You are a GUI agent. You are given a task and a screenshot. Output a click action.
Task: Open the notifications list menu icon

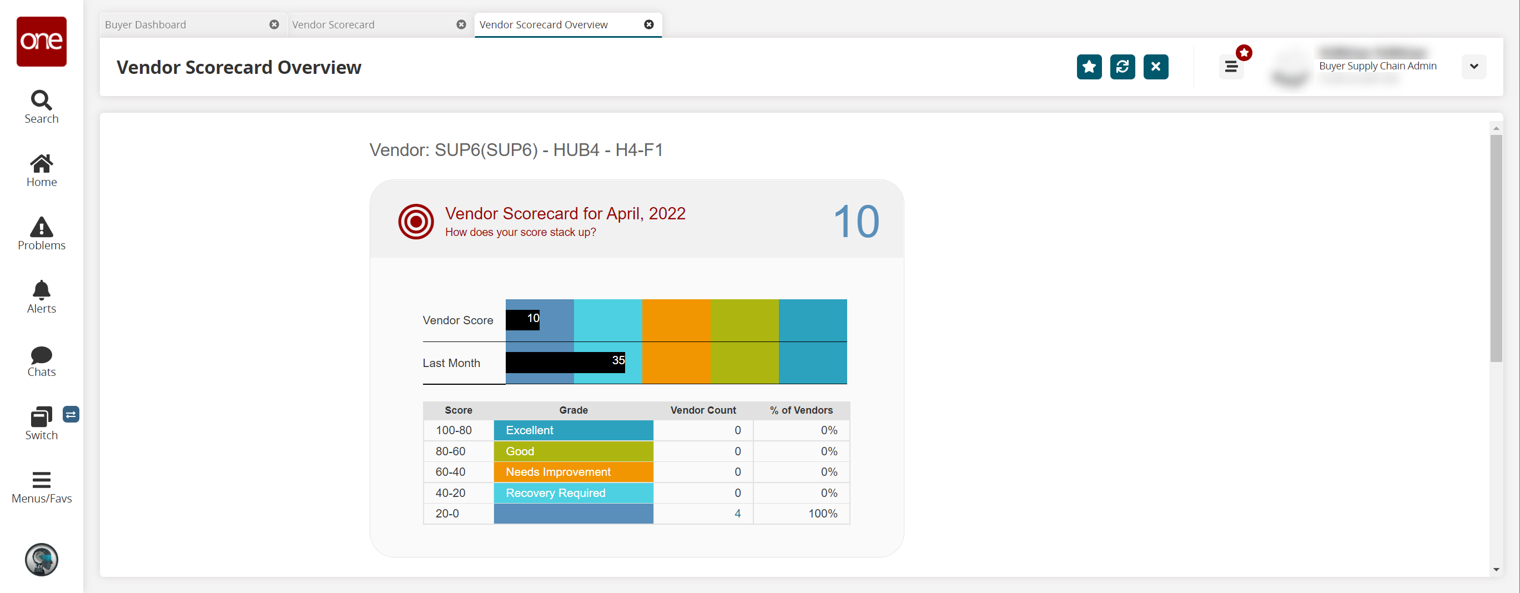(1231, 67)
